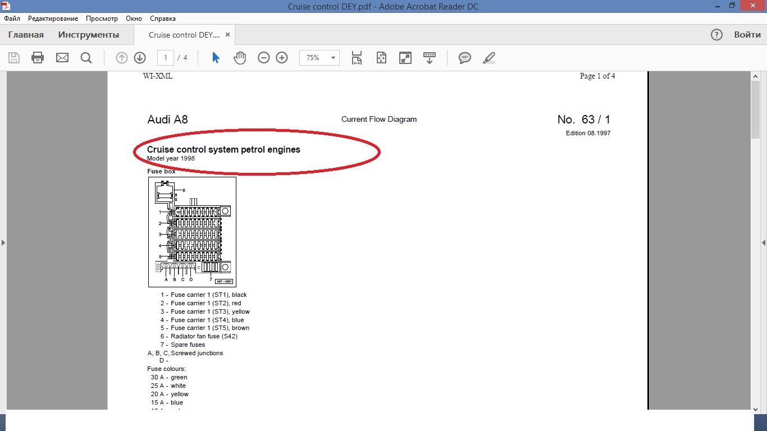Open Read mode keyboard icon
The image size is (767, 431).
(430, 58)
